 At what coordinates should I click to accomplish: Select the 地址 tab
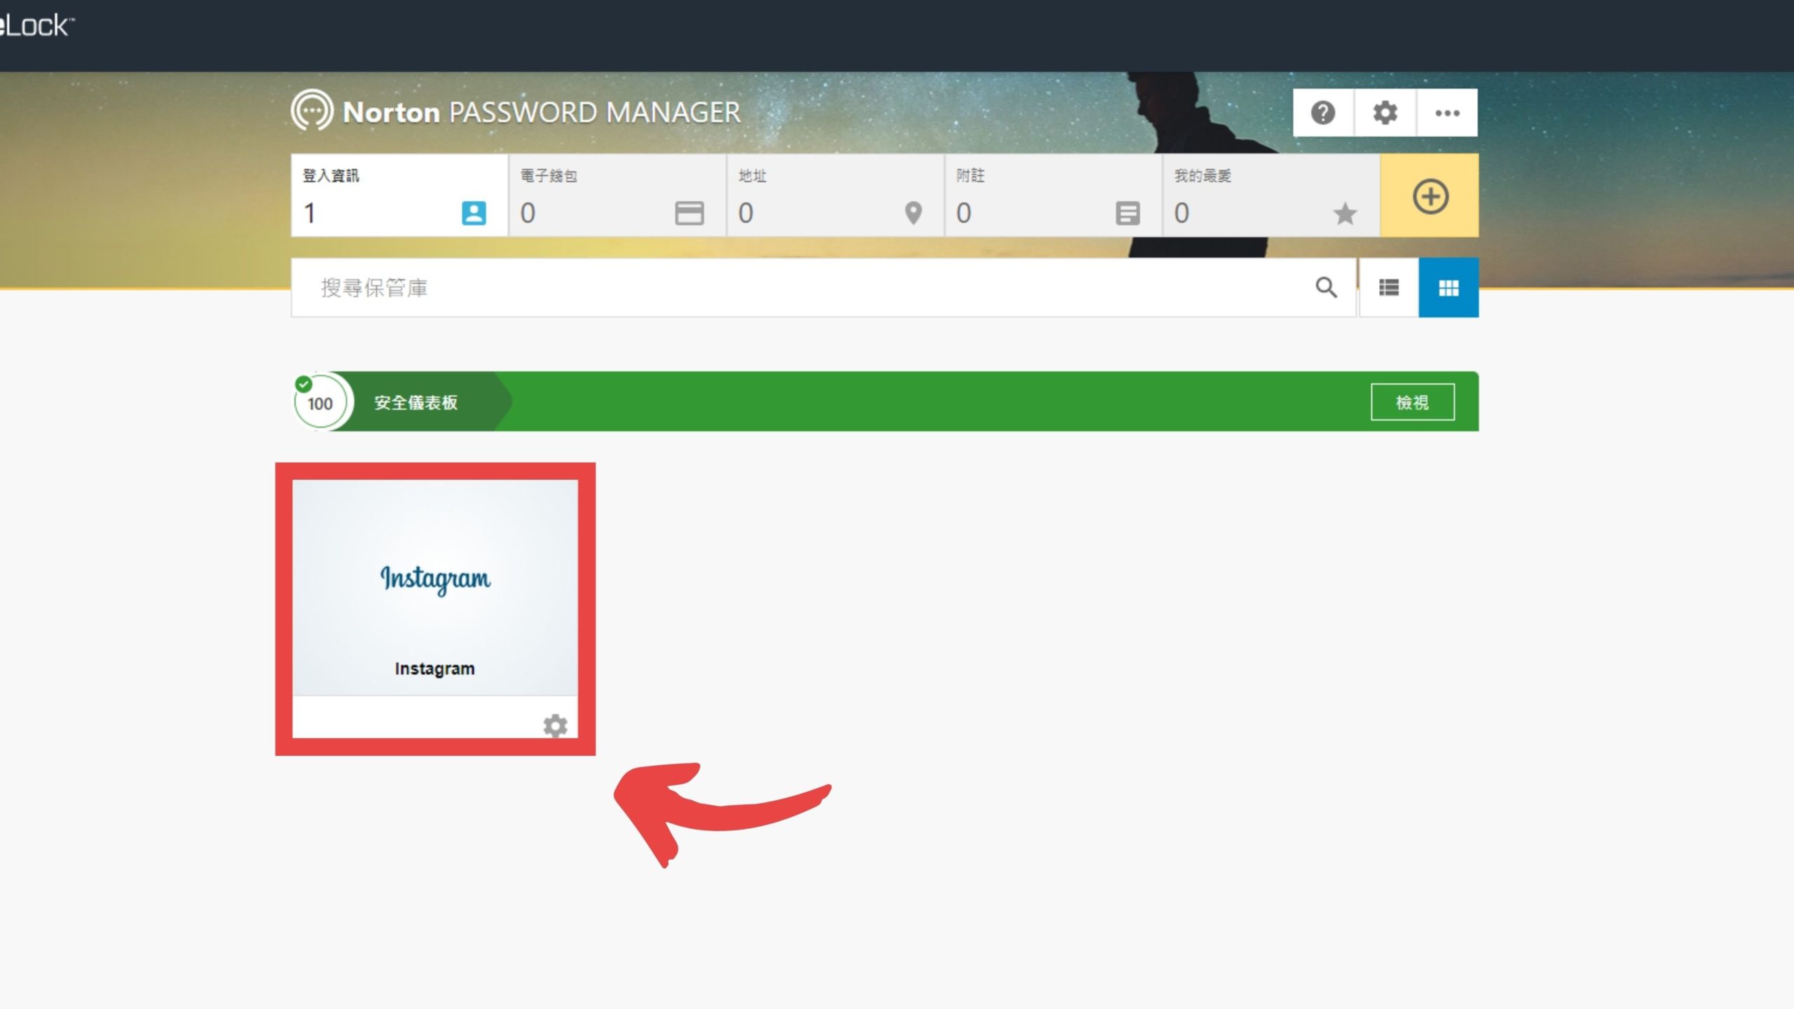[835, 195]
